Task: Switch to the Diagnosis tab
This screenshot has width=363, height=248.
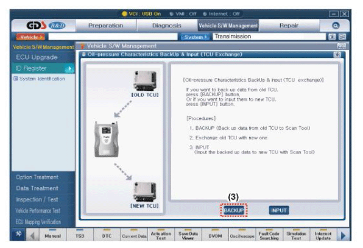Action: pos(167,26)
